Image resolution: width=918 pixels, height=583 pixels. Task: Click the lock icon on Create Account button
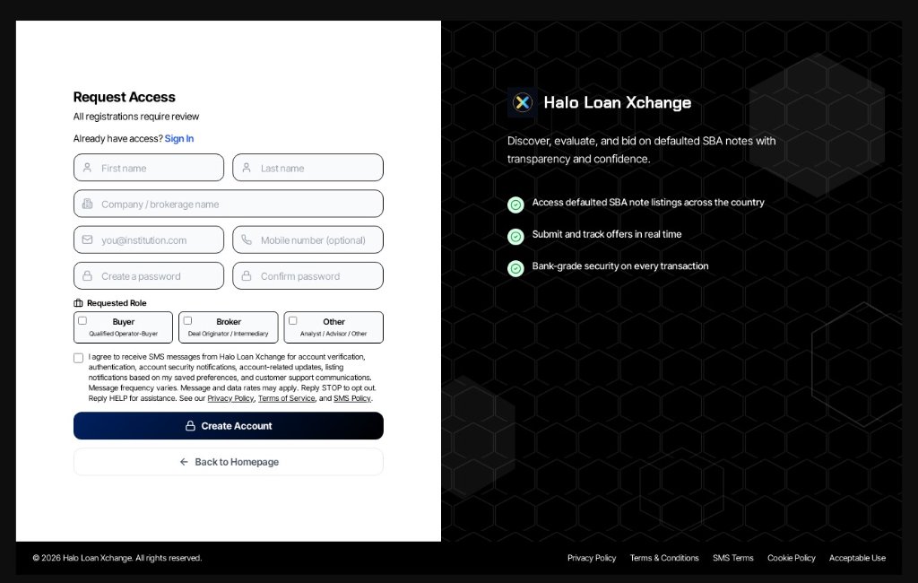point(190,426)
